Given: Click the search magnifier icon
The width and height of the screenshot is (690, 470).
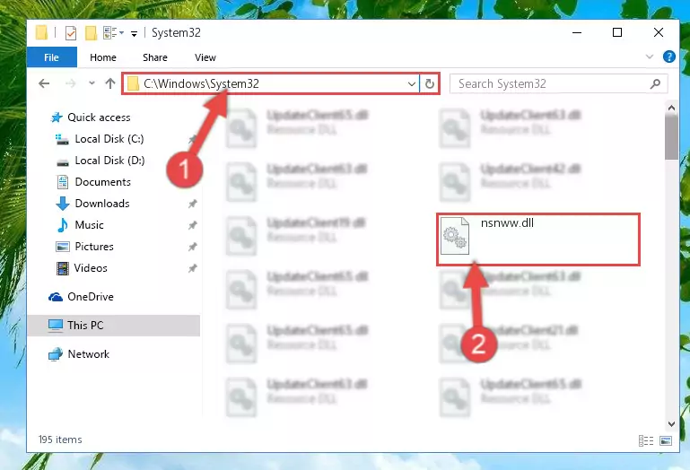Looking at the screenshot, I should click(655, 83).
